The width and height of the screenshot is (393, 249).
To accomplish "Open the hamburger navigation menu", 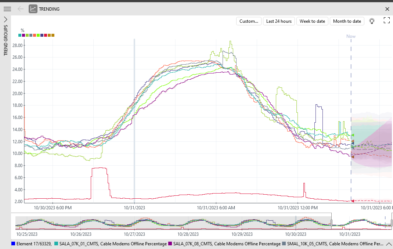I will coord(7,9).
